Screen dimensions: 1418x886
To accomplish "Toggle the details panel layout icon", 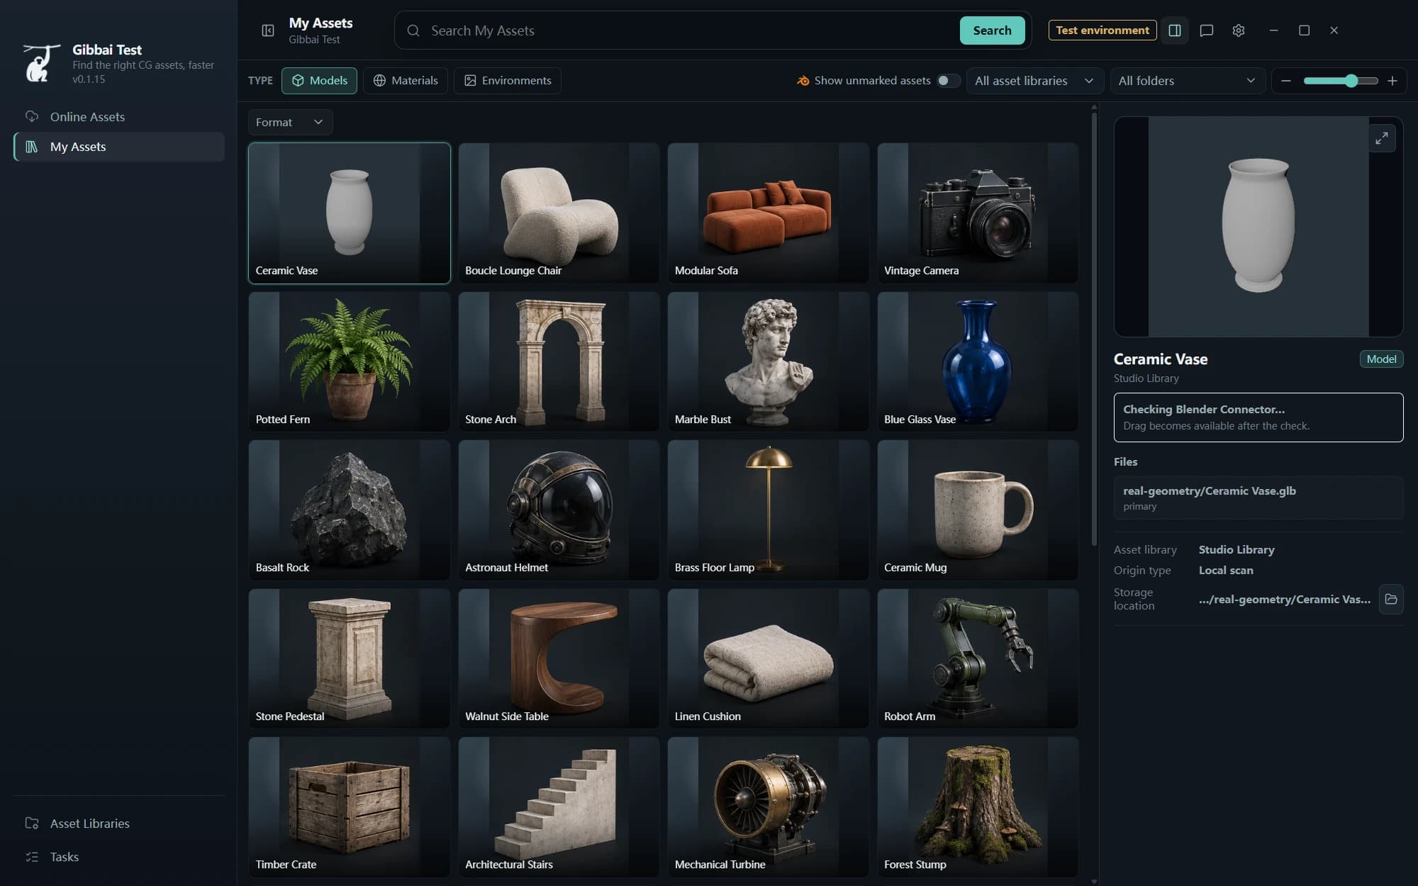I will tap(1175, 30).
